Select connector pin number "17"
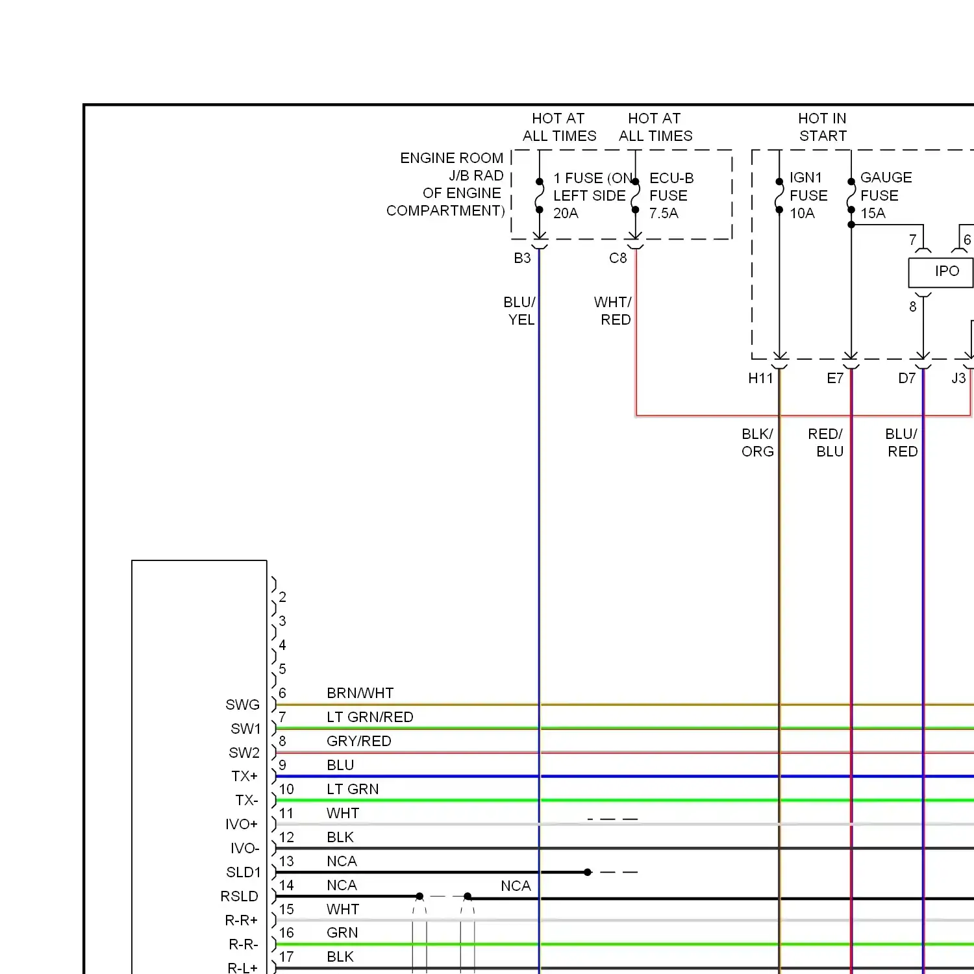The image size is (974, 974). point(286,957)
